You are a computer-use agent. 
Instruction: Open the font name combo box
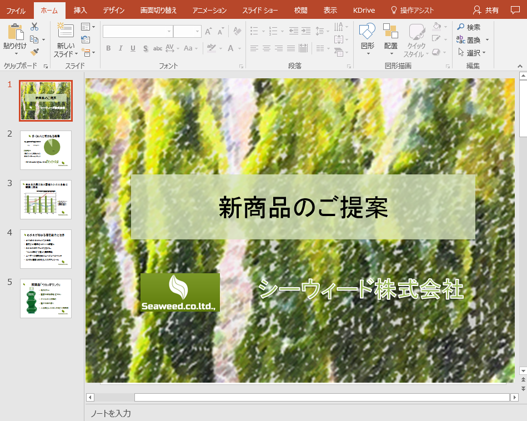pyautogui.click(x=137, y=32)
